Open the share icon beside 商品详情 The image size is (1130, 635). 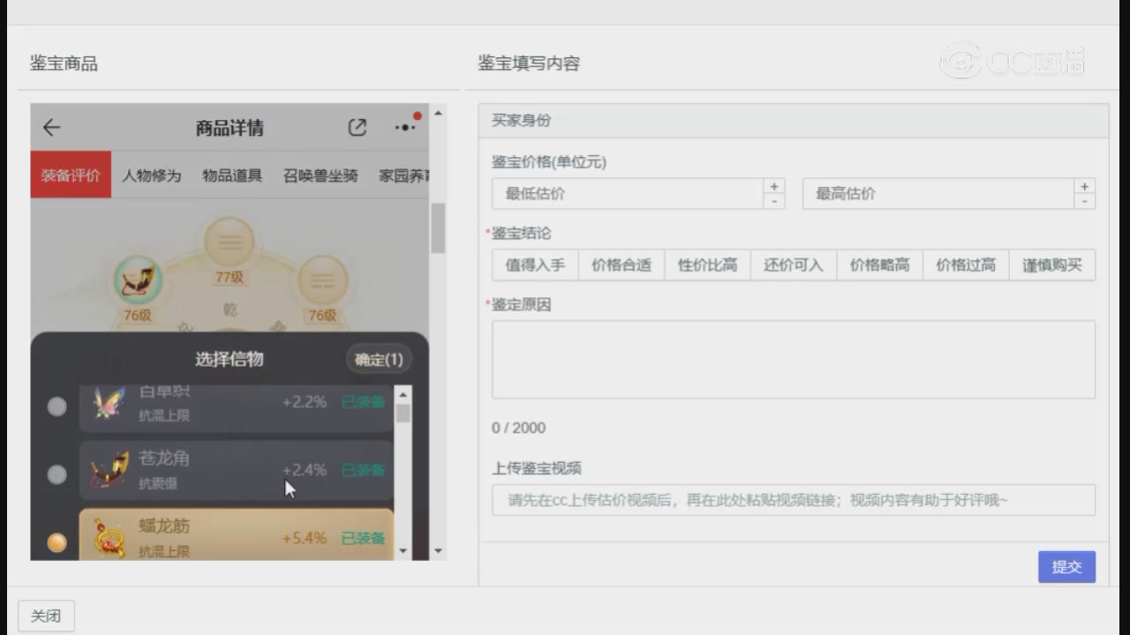(357, 128)
